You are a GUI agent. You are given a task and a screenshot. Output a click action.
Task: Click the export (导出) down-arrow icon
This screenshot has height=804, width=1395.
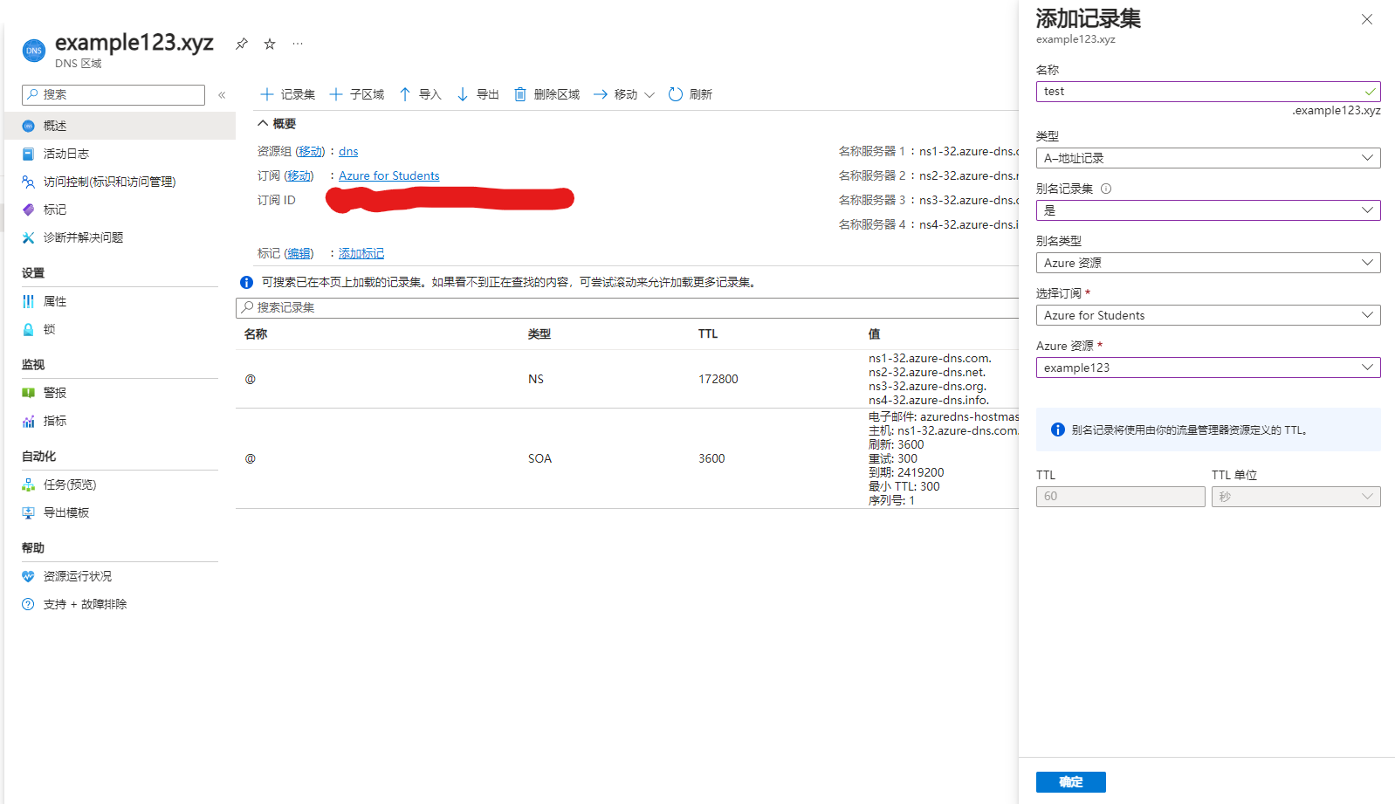pyautogui.click(x=463, y=94)
